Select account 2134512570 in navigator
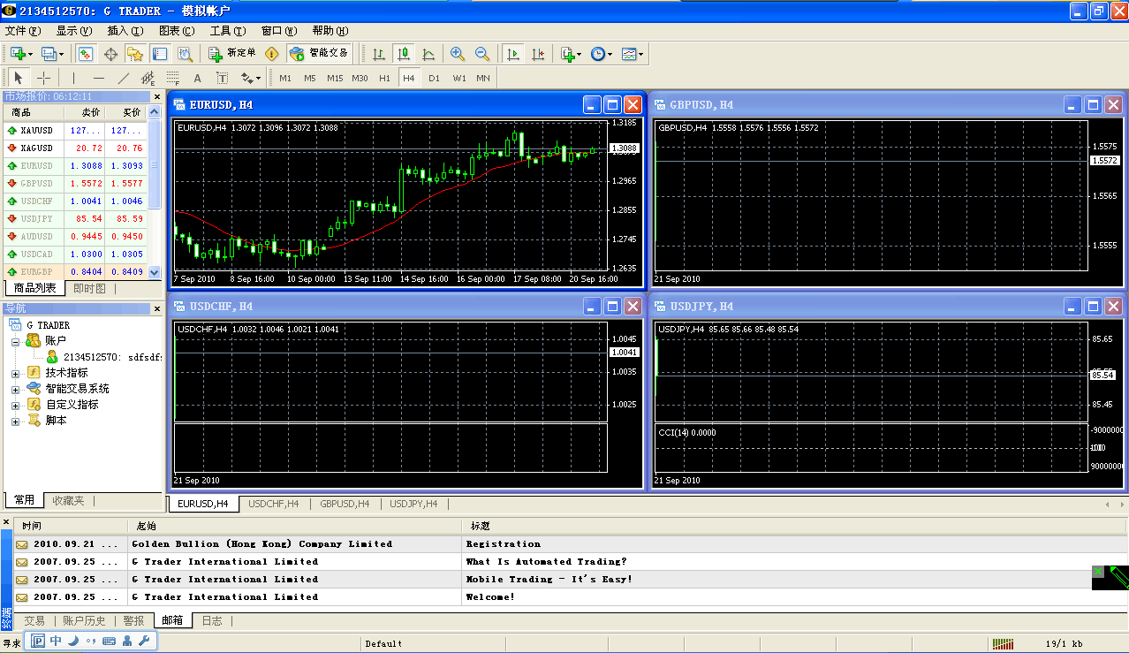Screen dimensions: 1129x653 (x=104, y=357)
